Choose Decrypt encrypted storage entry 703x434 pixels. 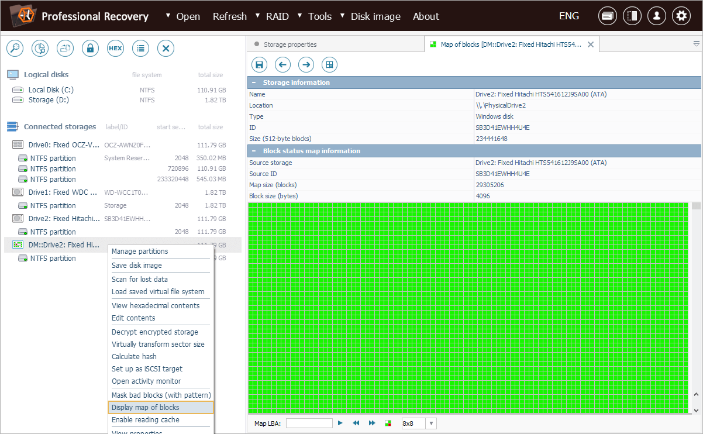(161, 332)
